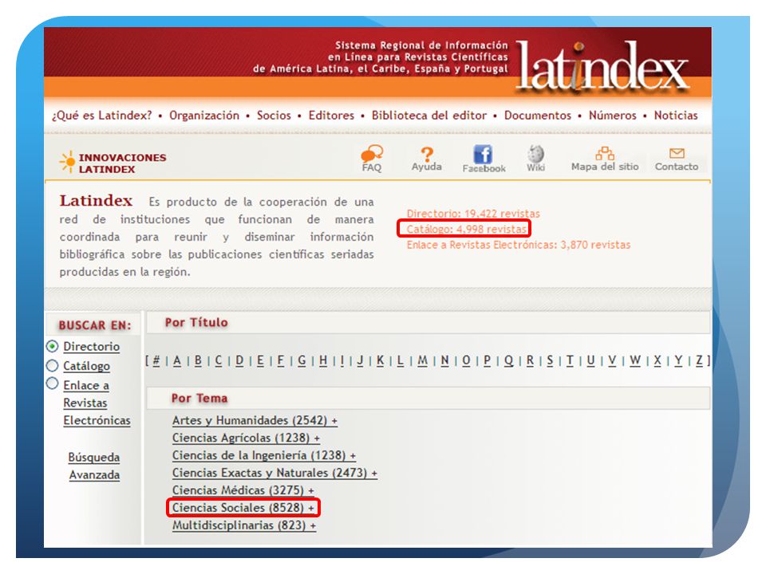The image size is (766, 574).
Task: Browse titles starting with letter V
Action: 612,360
